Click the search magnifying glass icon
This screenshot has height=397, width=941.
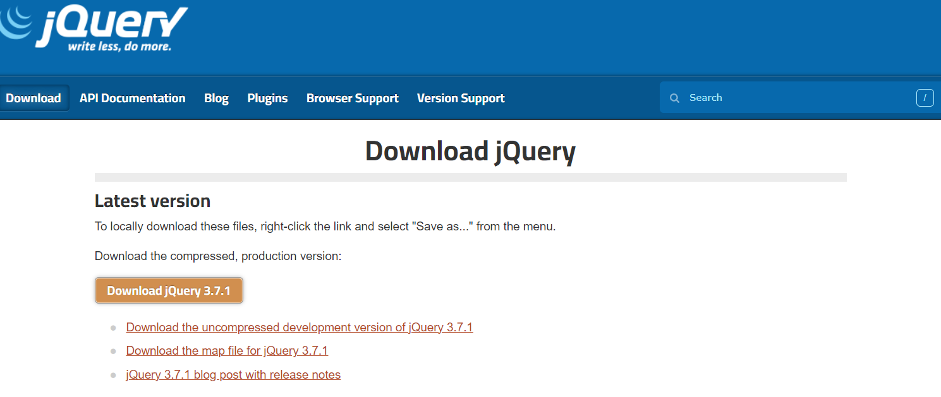point(674,98)
